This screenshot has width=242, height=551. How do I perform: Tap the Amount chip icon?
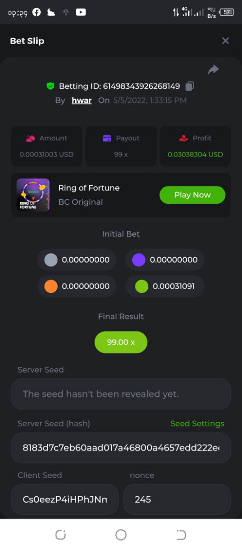tap(31, 138)
